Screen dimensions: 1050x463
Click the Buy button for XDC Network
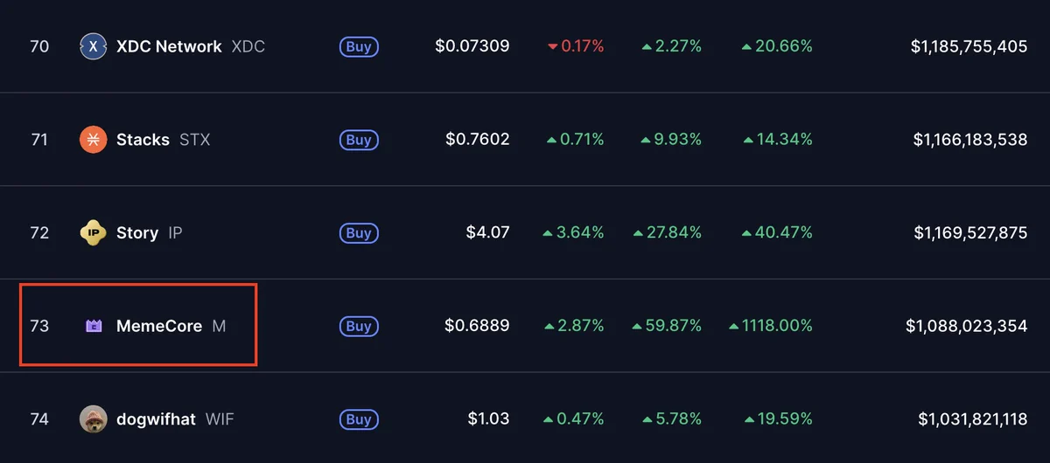point(359,46)
